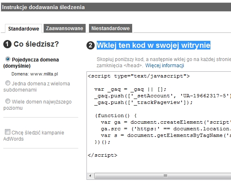This screenshot has height=186, width=231.
Task: Open the Zaawansowane tab
Action: 65,28
